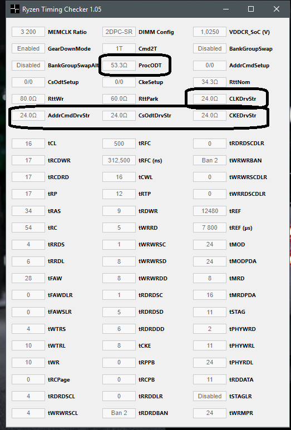The image size is (291, 430).
Task: Minimize the Ryzen Timing Checker window
Action: [x=226, y=9]
